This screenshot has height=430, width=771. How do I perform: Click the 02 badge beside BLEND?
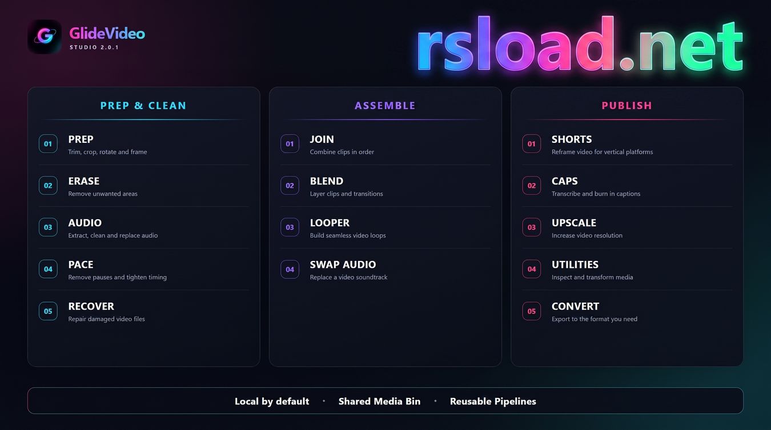click(x=290, y=186)
